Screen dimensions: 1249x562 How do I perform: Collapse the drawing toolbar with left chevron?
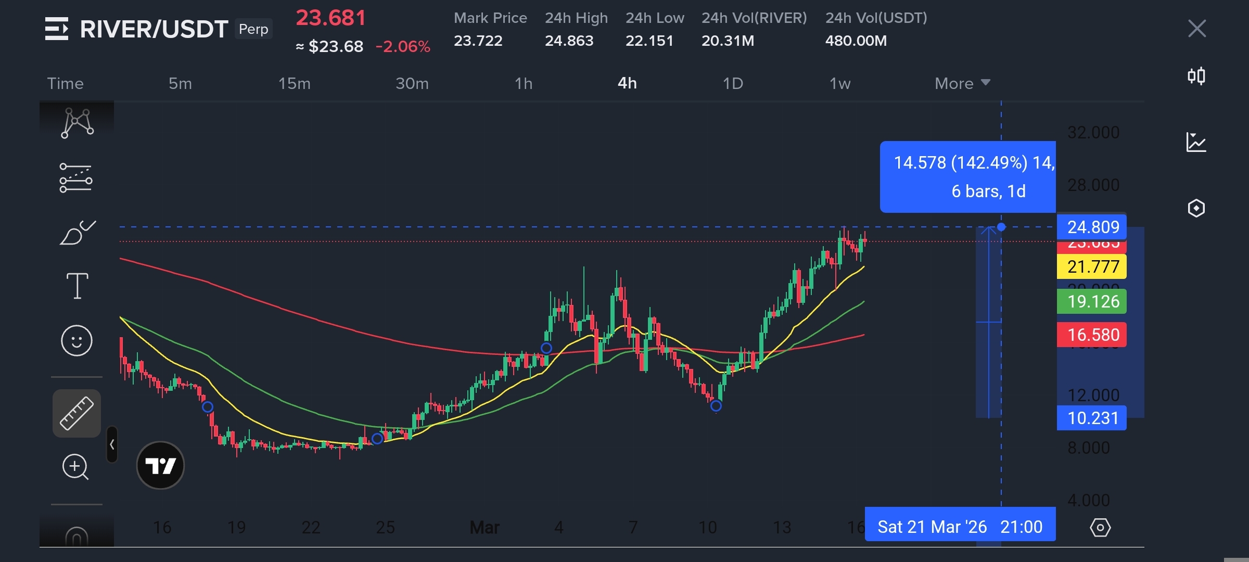click(x=112, y=444)
